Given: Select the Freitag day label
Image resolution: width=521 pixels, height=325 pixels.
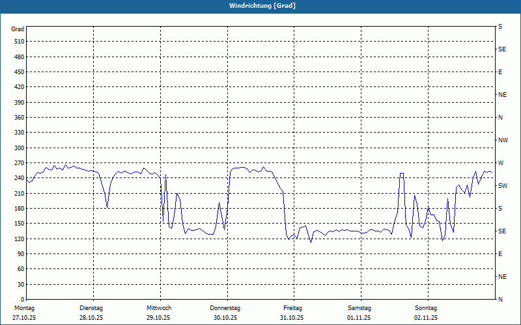Looking at the screenshot, I should point(293,308).
